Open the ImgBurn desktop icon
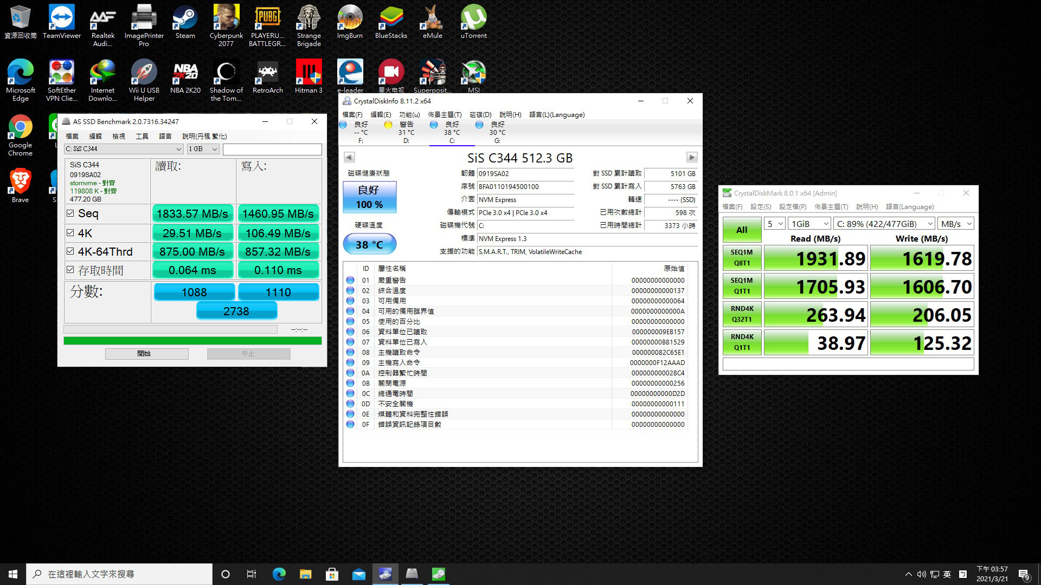This screenshot has height=585, width=1041. pyautogui.click(x=350, y=22)
